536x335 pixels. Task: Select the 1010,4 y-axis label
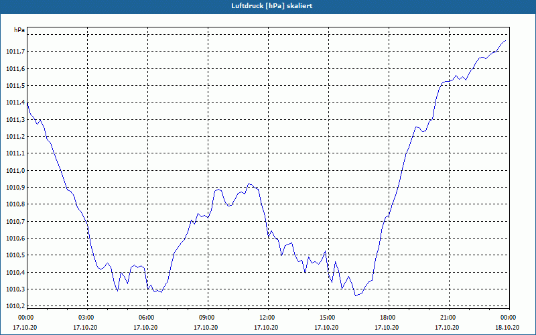click(x=15, y=273)
